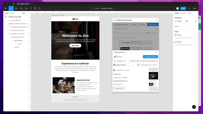Toggle the Welcome to Jiro eDM checkbox
The height and width of the screenshot is (114, 203).
tap(114, 70)
